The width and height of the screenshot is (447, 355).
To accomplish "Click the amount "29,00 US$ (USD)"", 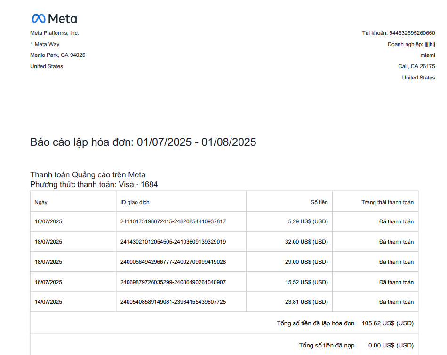I will 306,262.
